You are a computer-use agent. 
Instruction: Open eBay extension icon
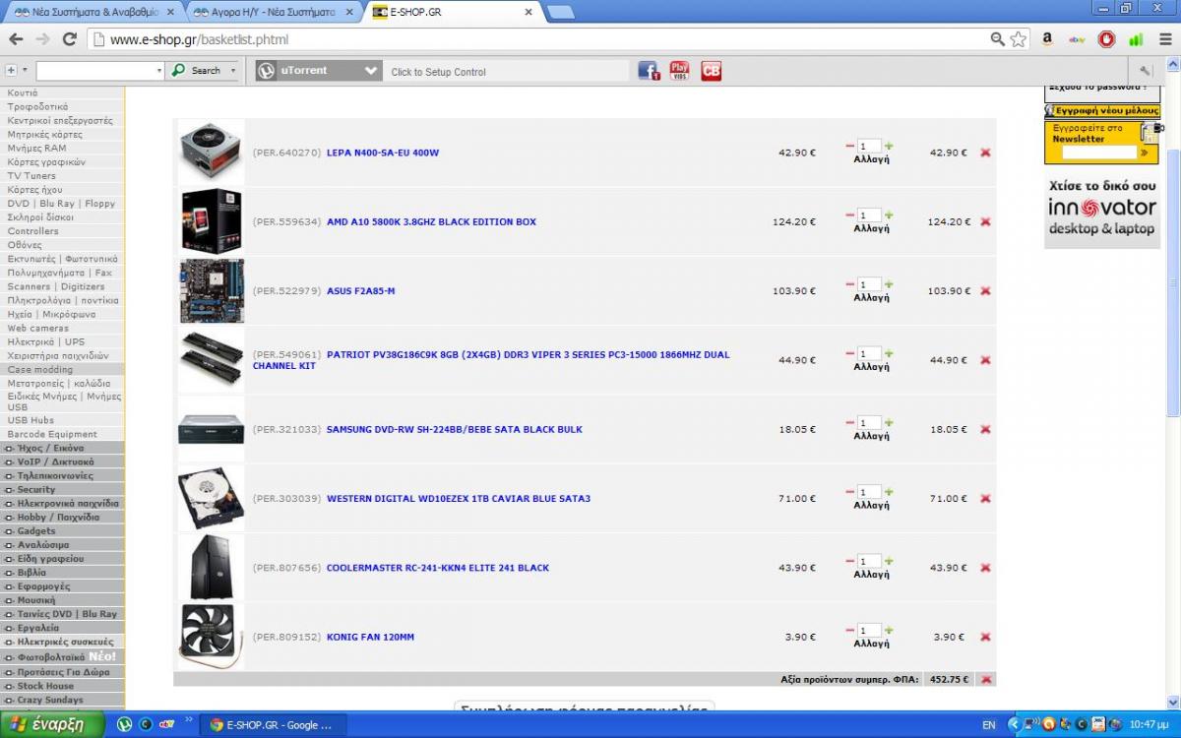[1077, 39]
